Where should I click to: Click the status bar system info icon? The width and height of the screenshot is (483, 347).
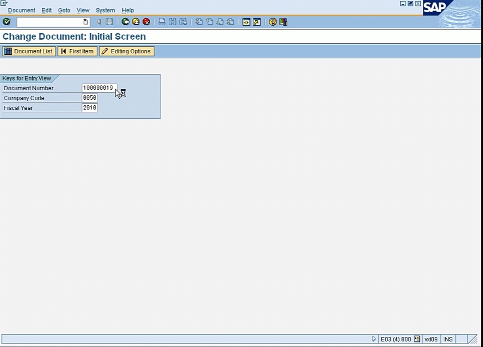pyautogui.click(x=417, y=339)
